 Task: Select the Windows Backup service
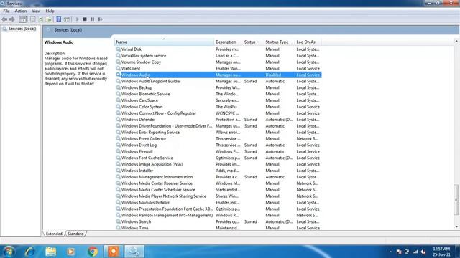pyautogui.click(x=218, y=87)
